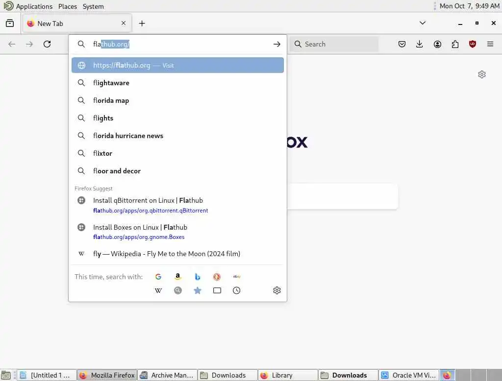Search history using the clock icon
The width and height of the screenshot is (502, 381).
coord(237,290)
